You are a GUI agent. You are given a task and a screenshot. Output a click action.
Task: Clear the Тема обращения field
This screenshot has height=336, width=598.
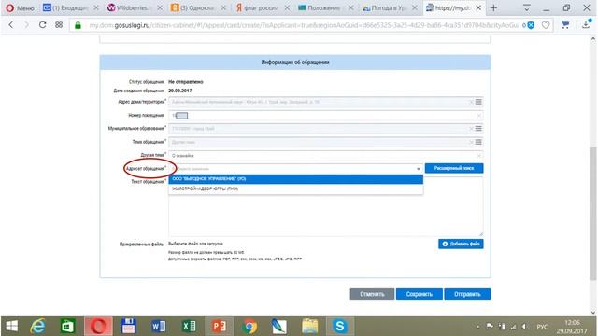coord(471,142)
